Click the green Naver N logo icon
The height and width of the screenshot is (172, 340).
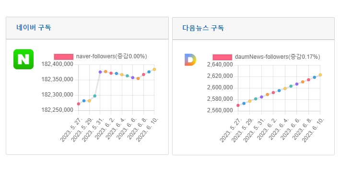click(x=23, y=59)
